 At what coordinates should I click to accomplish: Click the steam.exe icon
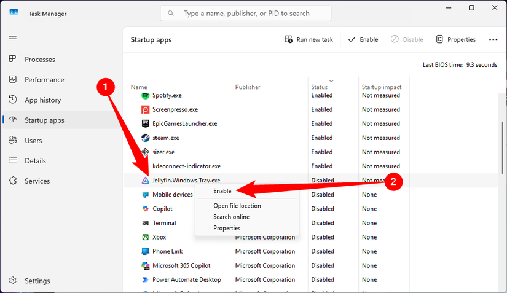pos(145,138)
